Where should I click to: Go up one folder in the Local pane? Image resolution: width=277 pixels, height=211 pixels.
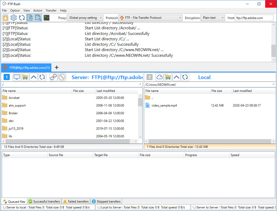click(176, 77)
